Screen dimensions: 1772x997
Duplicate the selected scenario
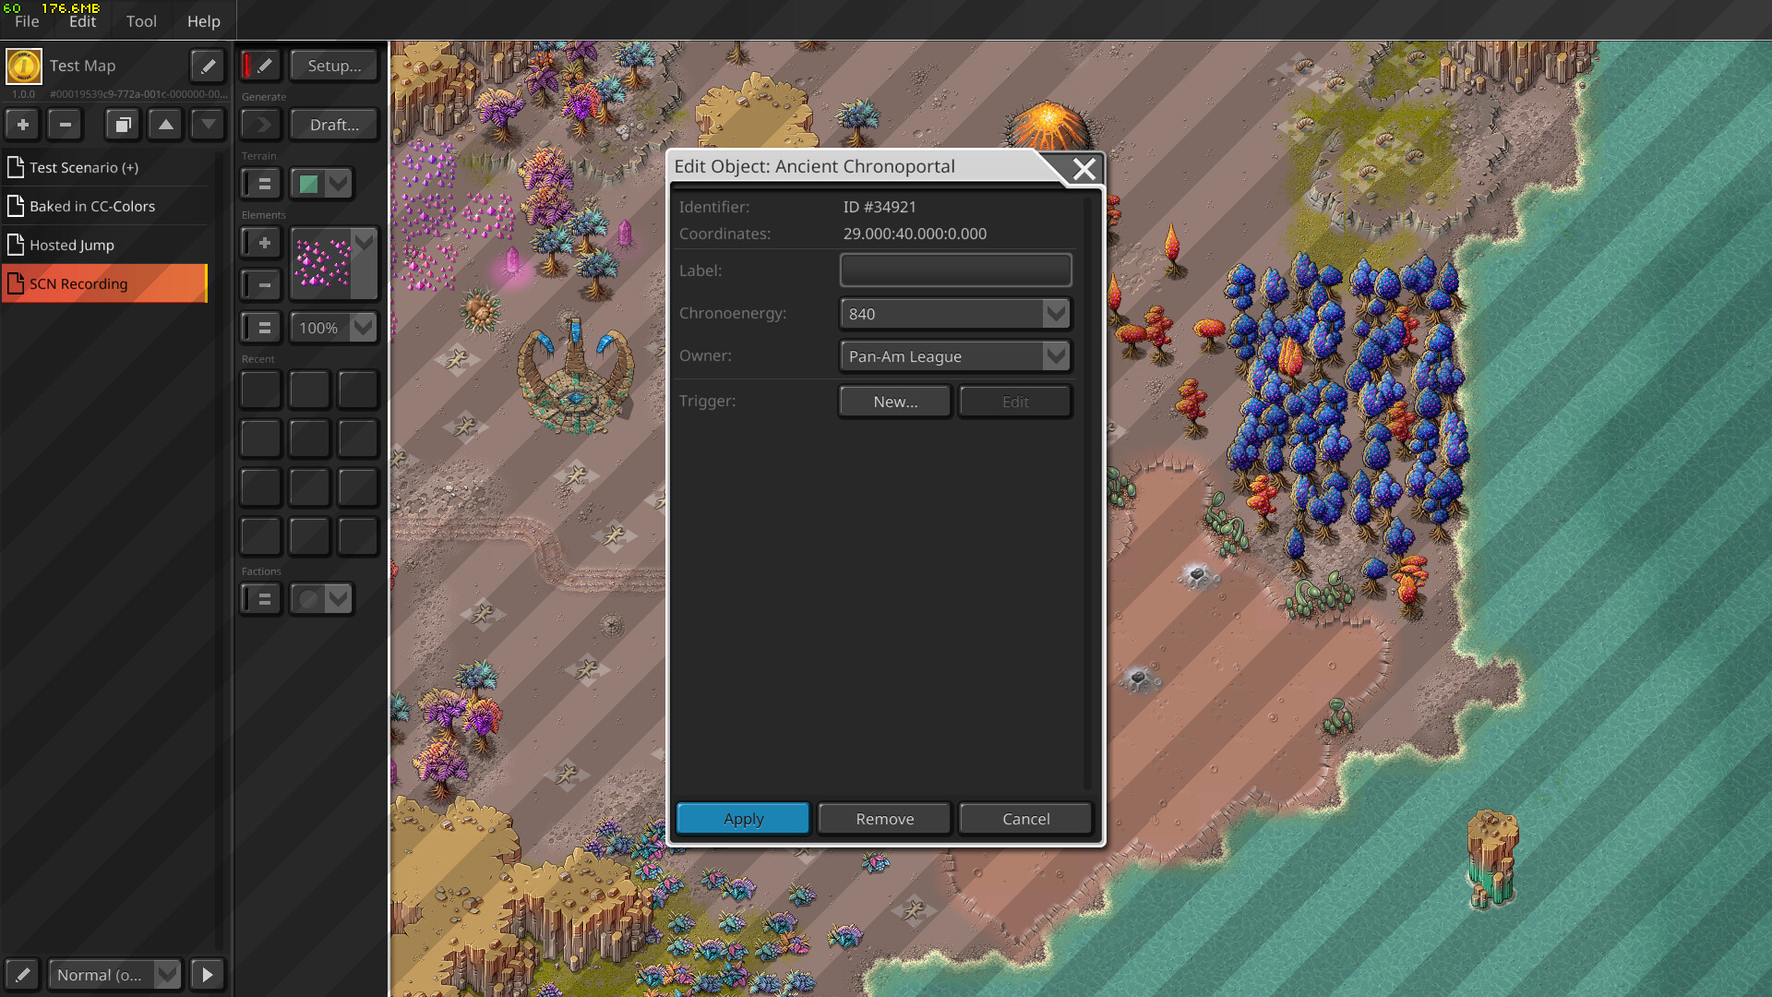click(122, 124)
